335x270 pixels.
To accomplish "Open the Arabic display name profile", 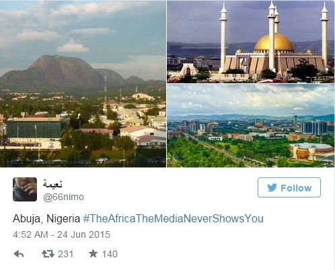I will [x=52, y=184].
